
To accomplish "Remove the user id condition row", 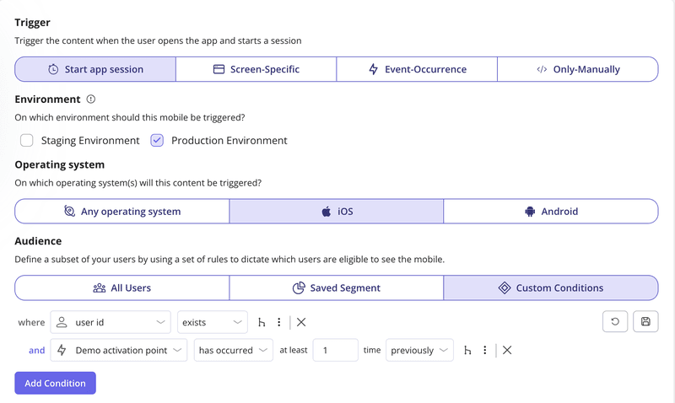I will pyautogui.click(x=301, y=322).
